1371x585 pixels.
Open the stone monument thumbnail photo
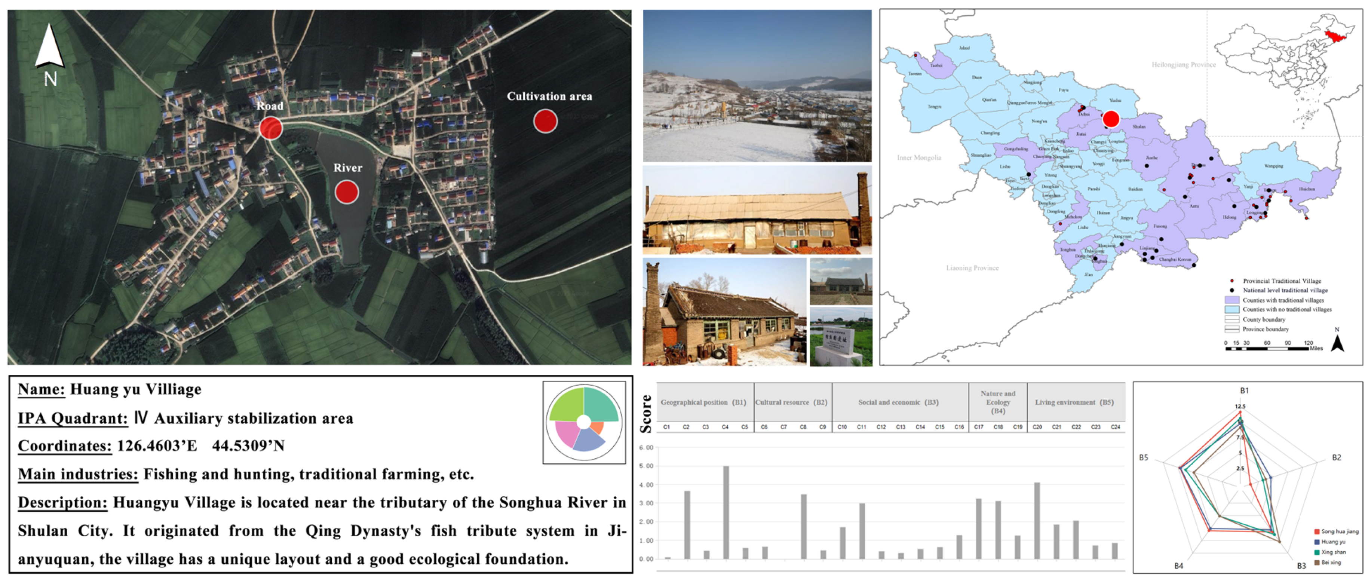[x=840, y=336]
